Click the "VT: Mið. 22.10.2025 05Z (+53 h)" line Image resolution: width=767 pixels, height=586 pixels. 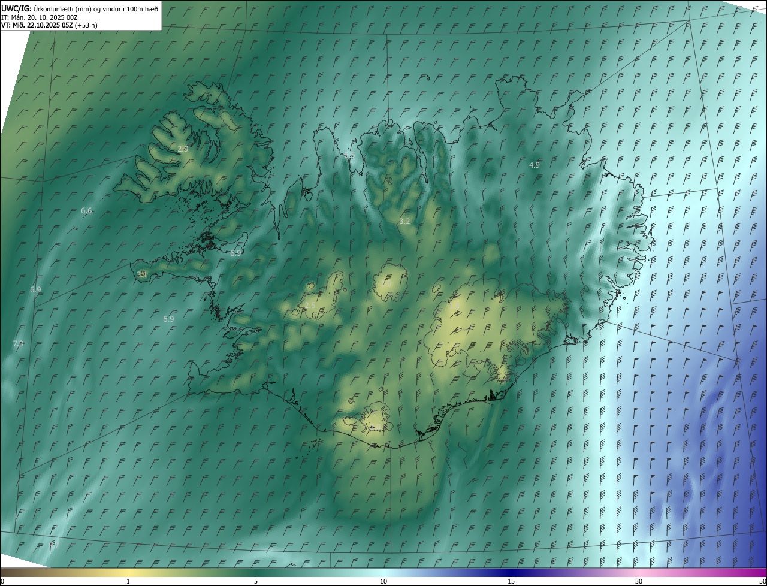(49, 25)
